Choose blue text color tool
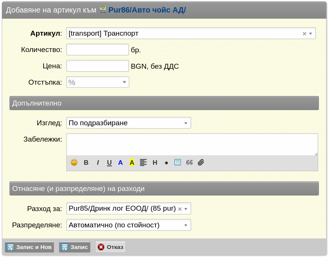The image size is (328, 257). coord(120,162)
